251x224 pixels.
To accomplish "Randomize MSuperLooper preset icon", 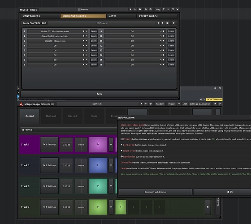I will tap(151, 104).
